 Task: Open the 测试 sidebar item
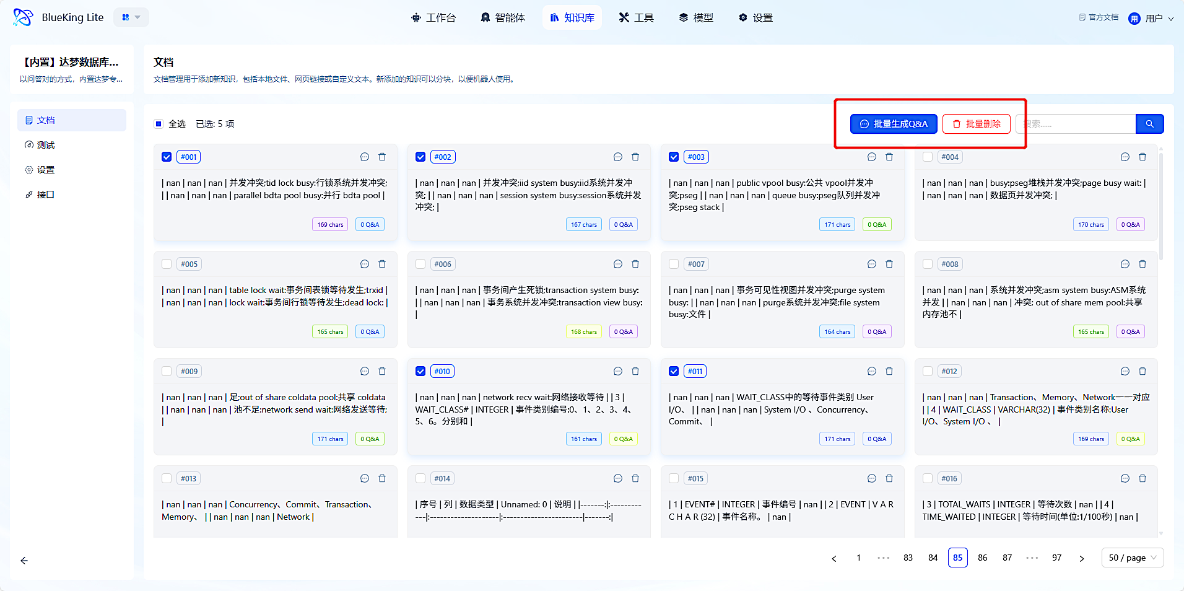pyautogui.click(x=46, y=145)
